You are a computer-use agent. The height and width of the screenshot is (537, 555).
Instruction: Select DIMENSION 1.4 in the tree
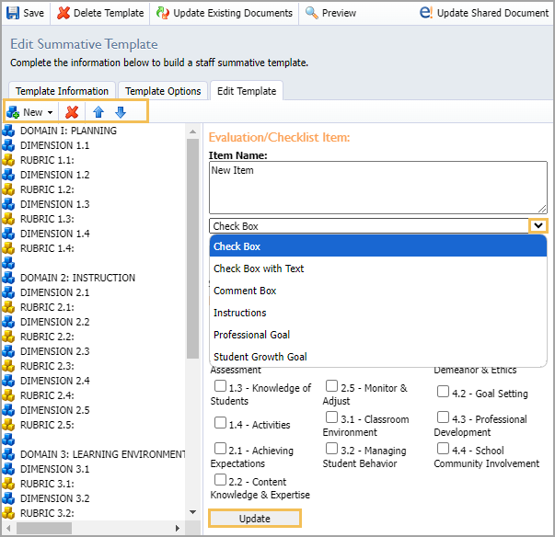[55, 234]
